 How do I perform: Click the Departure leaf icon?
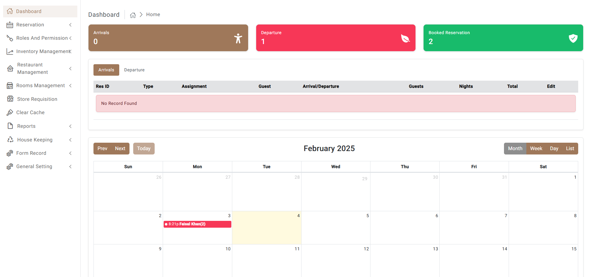(x=405, y=38)
